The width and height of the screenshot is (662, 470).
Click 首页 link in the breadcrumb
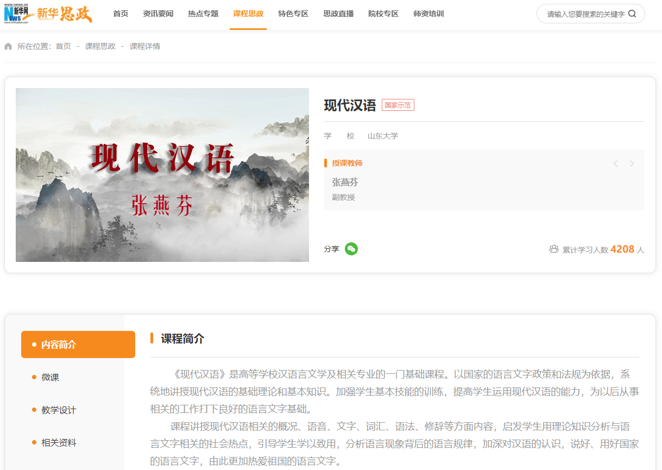pyautogui.click(x=63, y=46)
